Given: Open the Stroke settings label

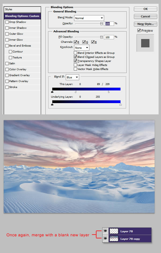Looking at the screenshot, I should tap(13, 87).
